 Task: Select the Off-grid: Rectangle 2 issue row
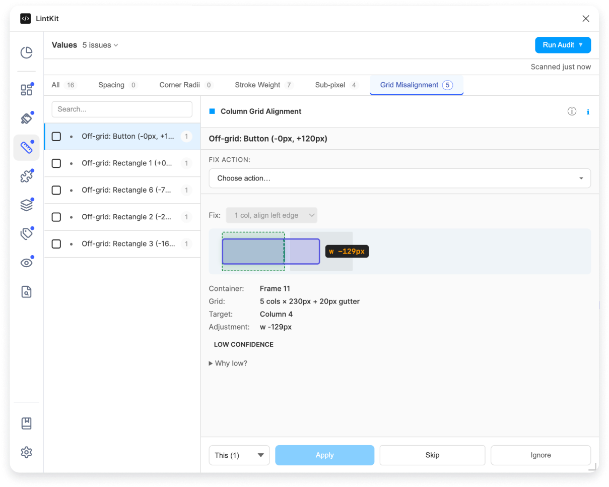[122, 217]
